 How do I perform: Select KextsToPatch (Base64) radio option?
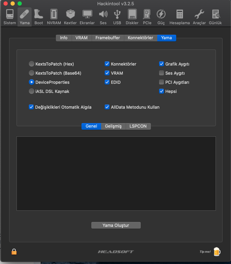[31, 73]
